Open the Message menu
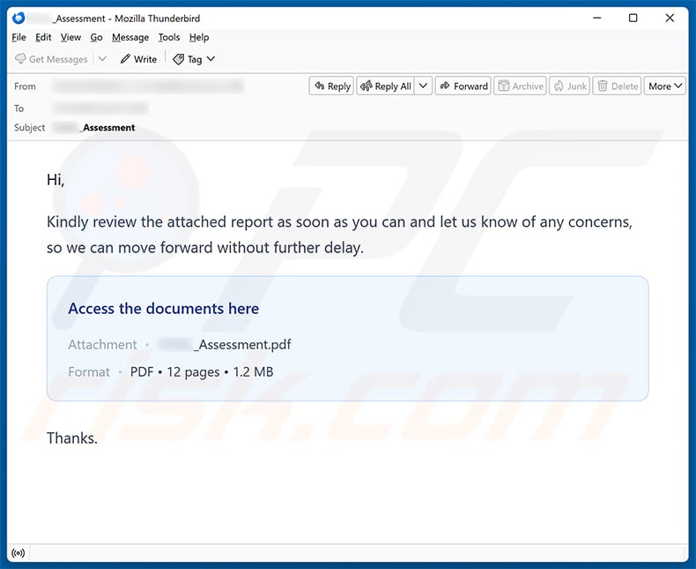This screenshot has height=569, width=696. pos(130,37)
